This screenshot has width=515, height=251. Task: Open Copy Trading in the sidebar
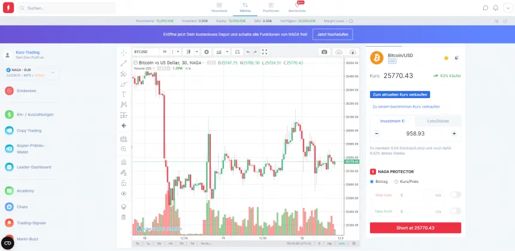29,130
